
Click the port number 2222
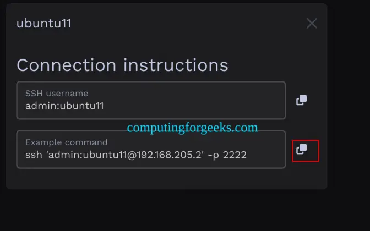tap(235, 155)
